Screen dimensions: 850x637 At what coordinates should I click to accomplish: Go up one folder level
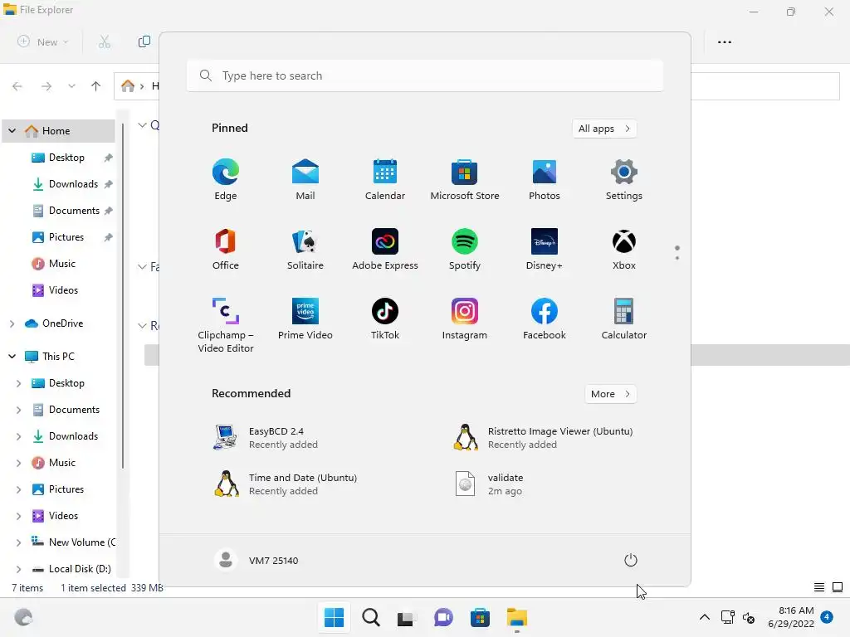tap(96, 86)
